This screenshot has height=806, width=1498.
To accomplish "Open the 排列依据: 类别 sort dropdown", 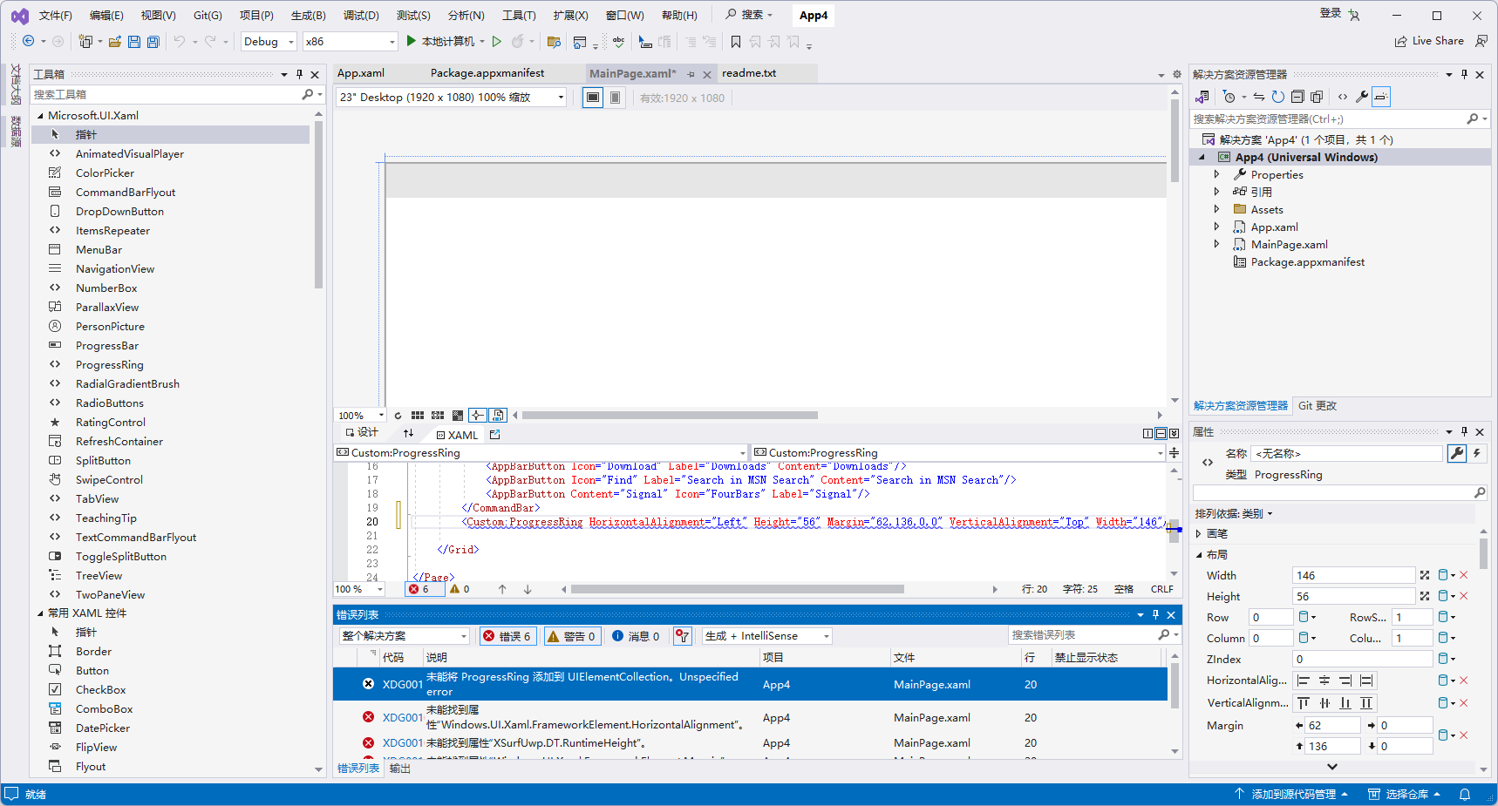I will point(1234,513).
